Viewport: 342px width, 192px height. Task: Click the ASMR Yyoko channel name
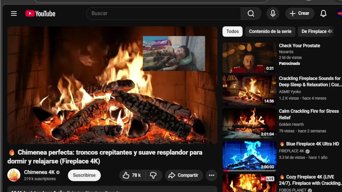pyautogui.click(x=290, y=92)
